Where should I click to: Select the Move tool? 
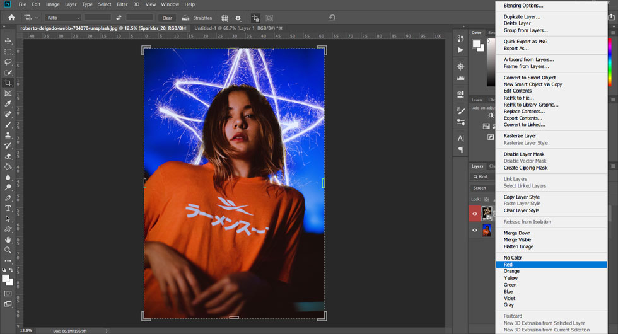tap(8, 41)
